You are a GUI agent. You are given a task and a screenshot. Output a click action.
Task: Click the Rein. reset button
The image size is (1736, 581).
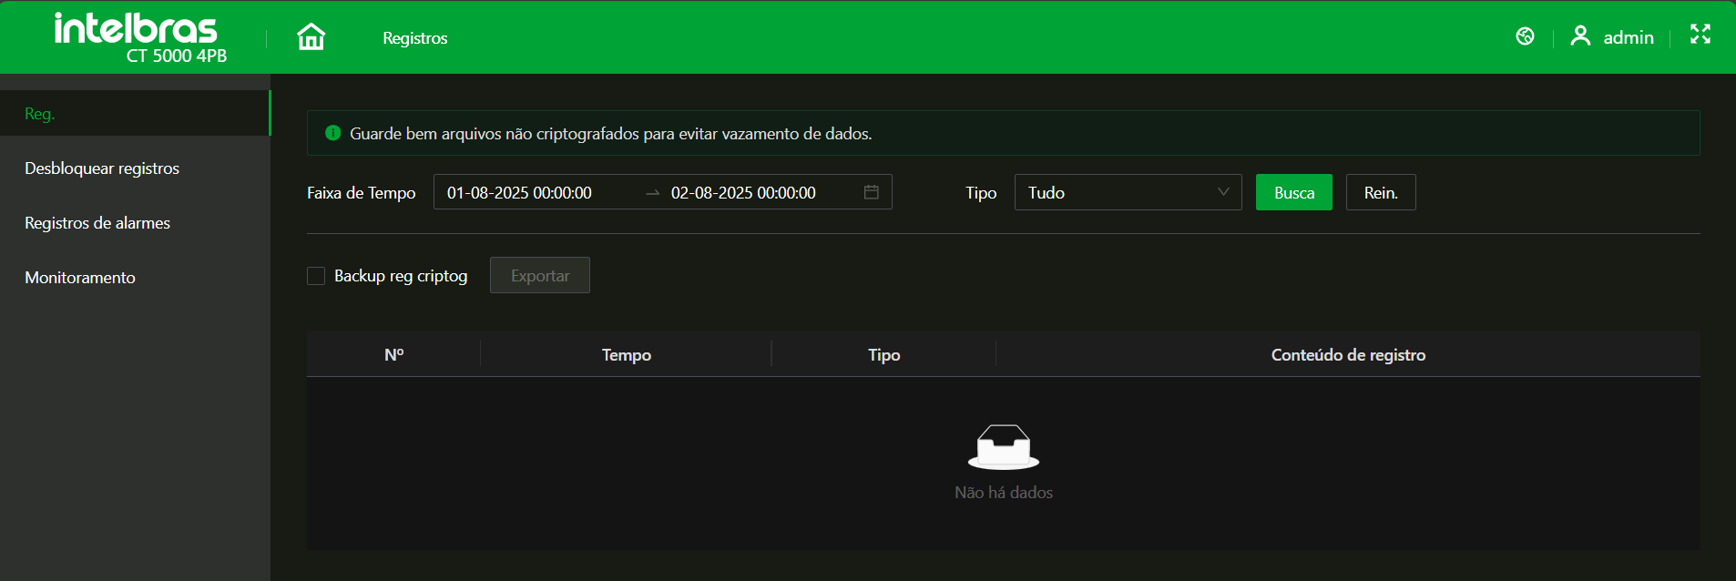[1380, 192]
